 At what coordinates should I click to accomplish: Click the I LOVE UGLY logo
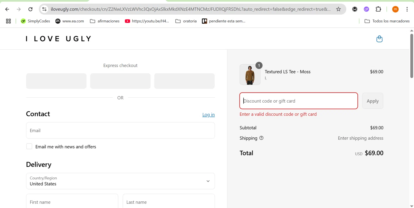59,39
